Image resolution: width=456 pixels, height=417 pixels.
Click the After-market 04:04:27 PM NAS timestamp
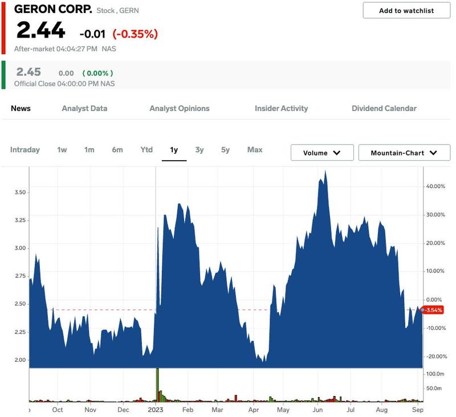[x=65, y=49]
